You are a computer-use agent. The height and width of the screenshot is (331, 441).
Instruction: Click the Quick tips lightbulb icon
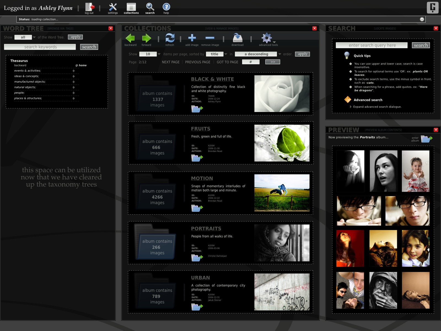(x=347, y=55)
